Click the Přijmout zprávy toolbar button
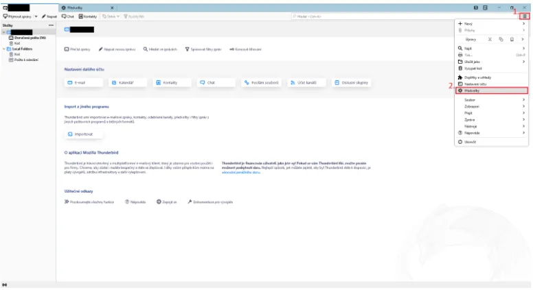Screen dimensions: 533x290 point(17,16)
